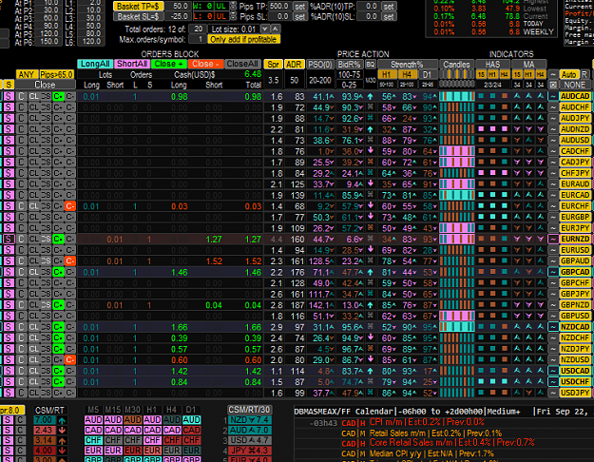Toggle the Basket SL=$ button
Viewport: 594px width, 462px height.
[x=138, y=16]
